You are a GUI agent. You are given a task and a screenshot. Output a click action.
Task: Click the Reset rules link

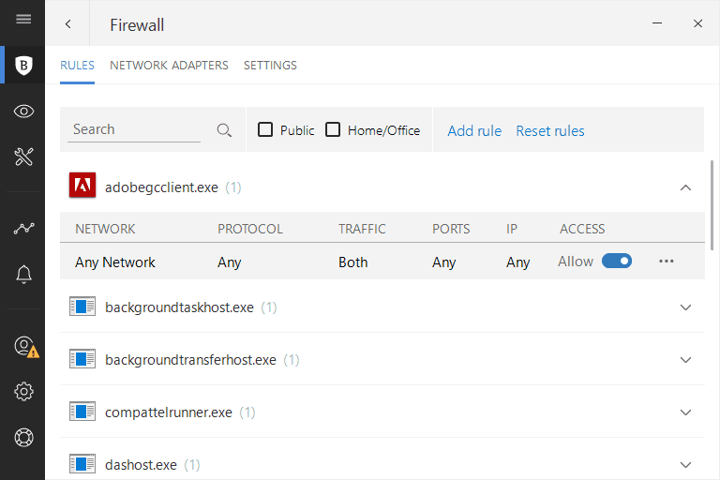(x=550, y=131)
